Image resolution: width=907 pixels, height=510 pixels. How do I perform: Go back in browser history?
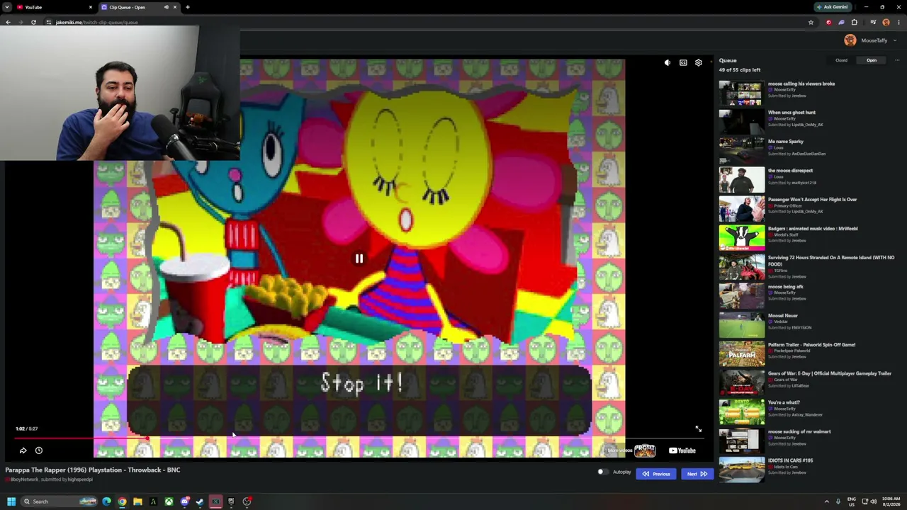pos(8,23)
